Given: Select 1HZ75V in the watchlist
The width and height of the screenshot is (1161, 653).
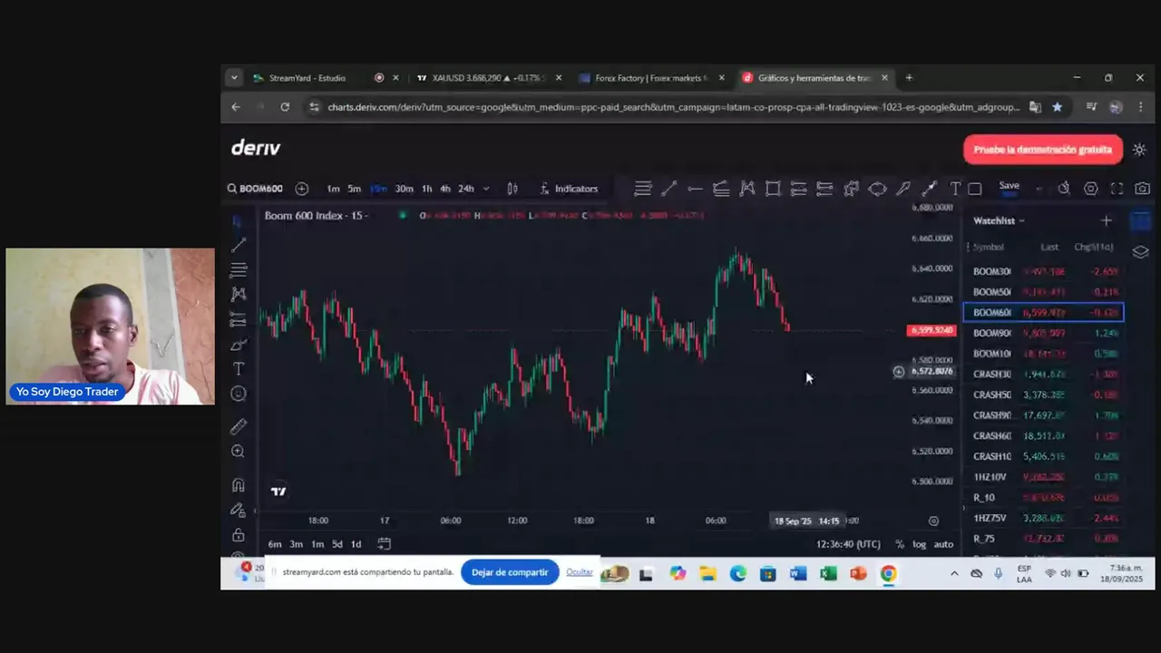Looking at the screenshot, I should (x=1044, y=518).
